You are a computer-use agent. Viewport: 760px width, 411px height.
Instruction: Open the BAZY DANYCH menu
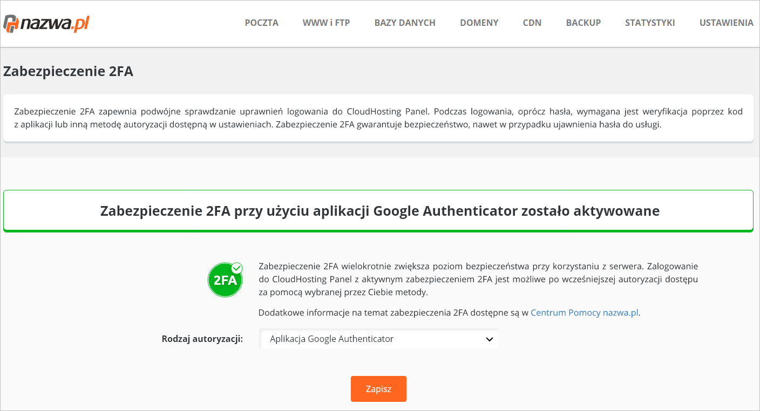tap(405, 23)
